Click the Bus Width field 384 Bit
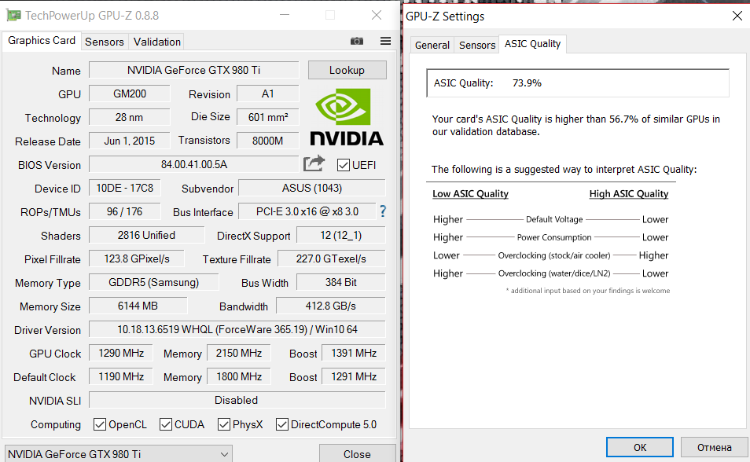 pos(341,282)
